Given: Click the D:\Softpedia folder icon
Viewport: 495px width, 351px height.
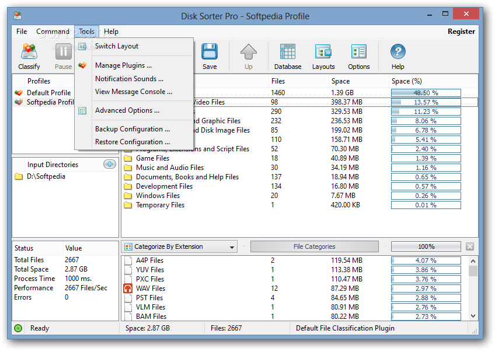Looking at the screenshot, I should click(19, 176).
